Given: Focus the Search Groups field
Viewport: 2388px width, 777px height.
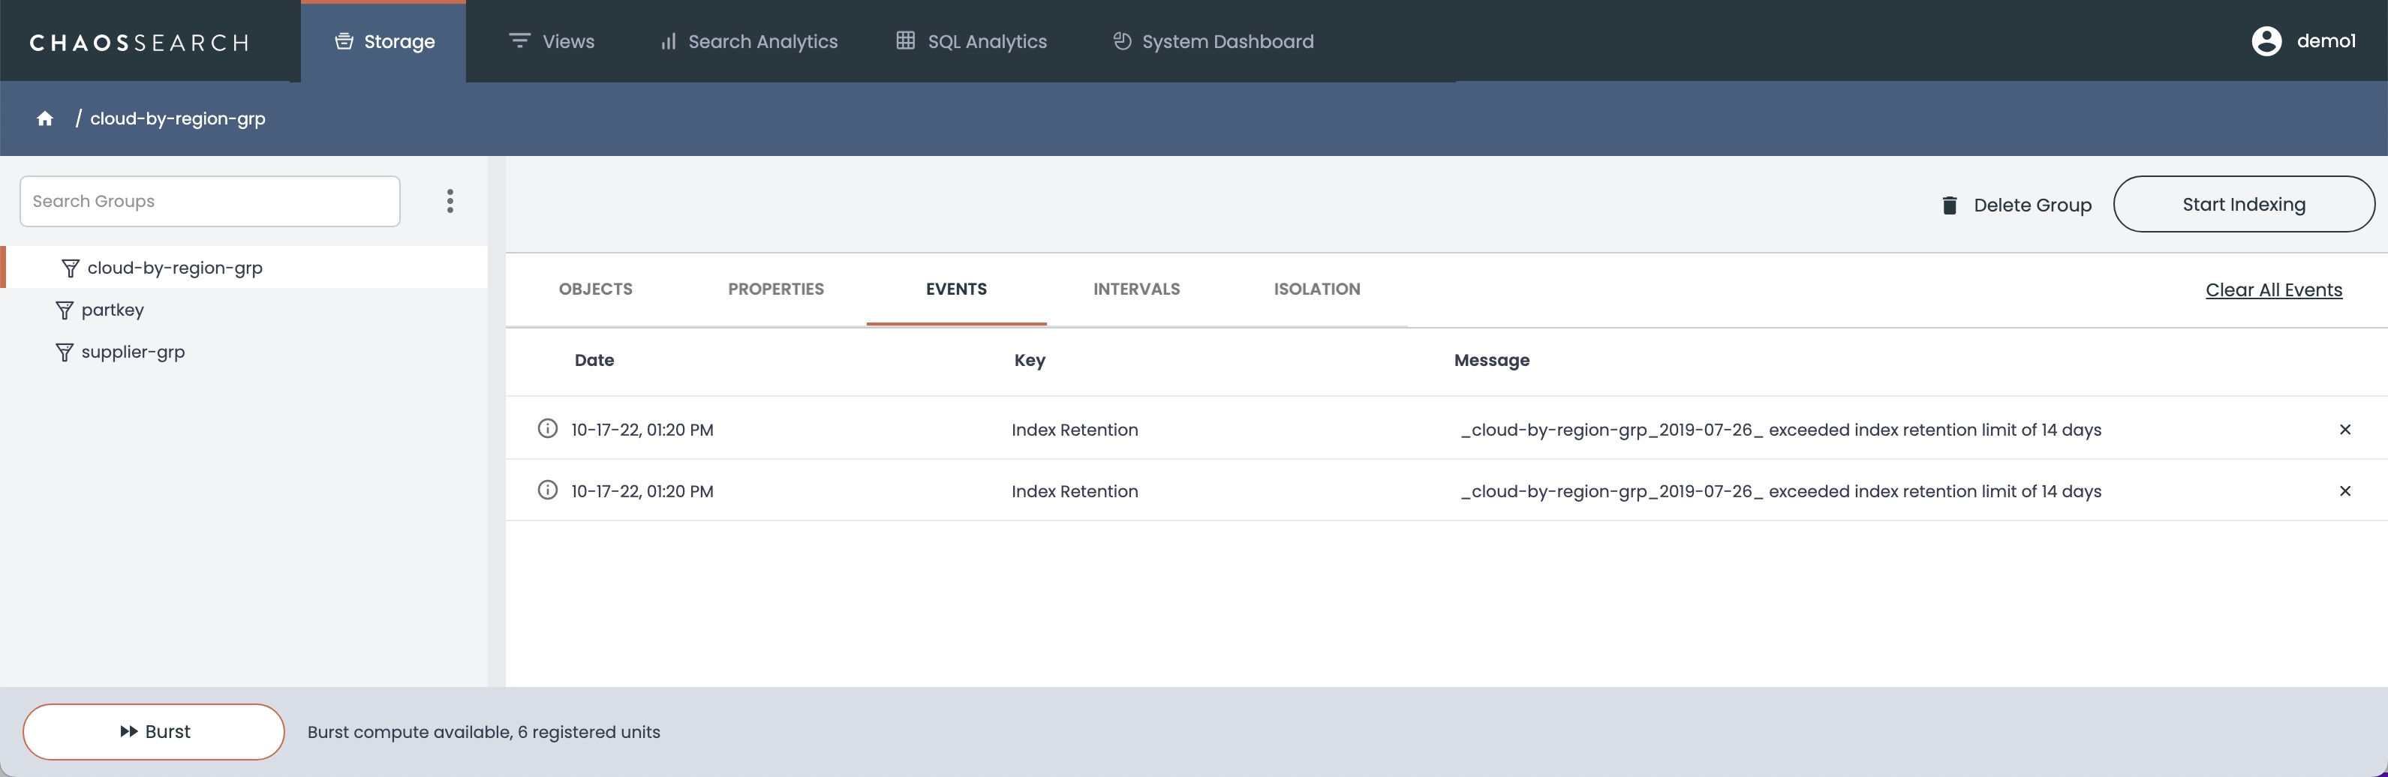Looking at the screenshot, I should click(209, 201).
